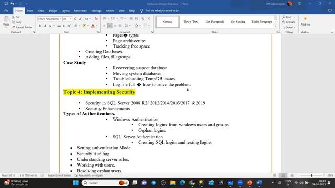
Task: Increase font size with Grow Font icon
Action: click(x=75, y=19)
